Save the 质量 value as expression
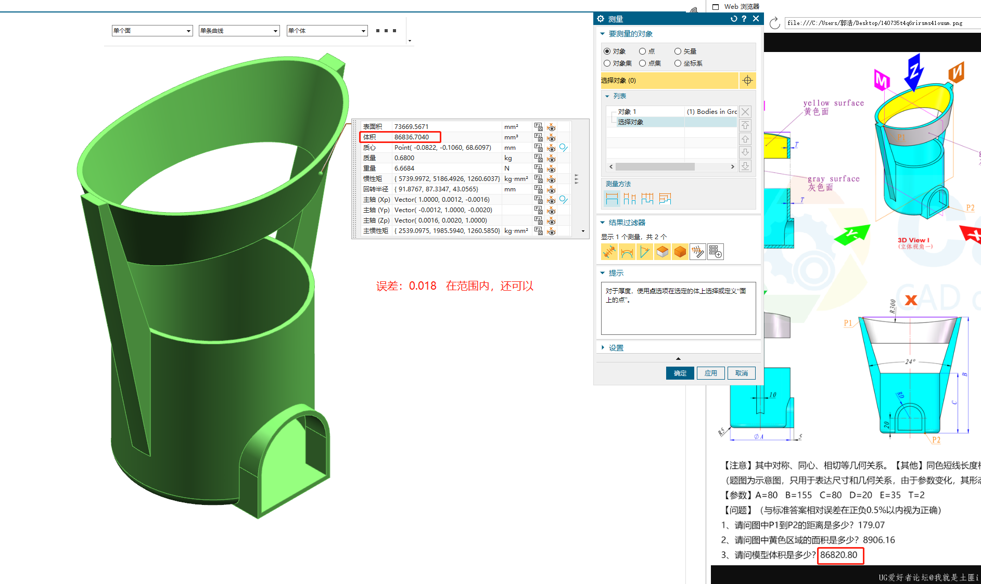The width and height of the screenshot is (981, 584). click(x=539, y=158)
